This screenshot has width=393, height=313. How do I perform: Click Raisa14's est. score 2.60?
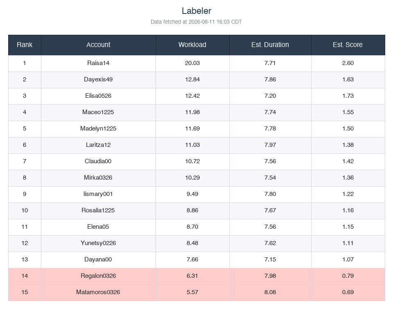click(348, 63)
